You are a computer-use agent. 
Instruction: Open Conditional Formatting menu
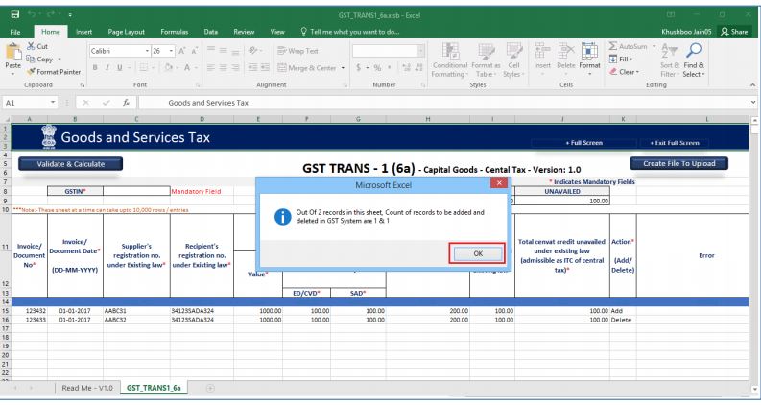pos(450,60)
